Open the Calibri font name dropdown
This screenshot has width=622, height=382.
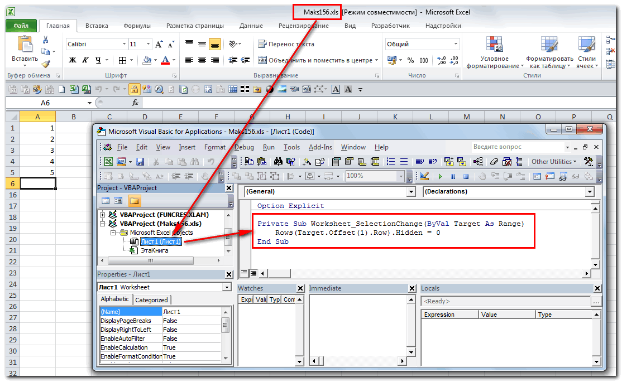click(x=124, y=44)
